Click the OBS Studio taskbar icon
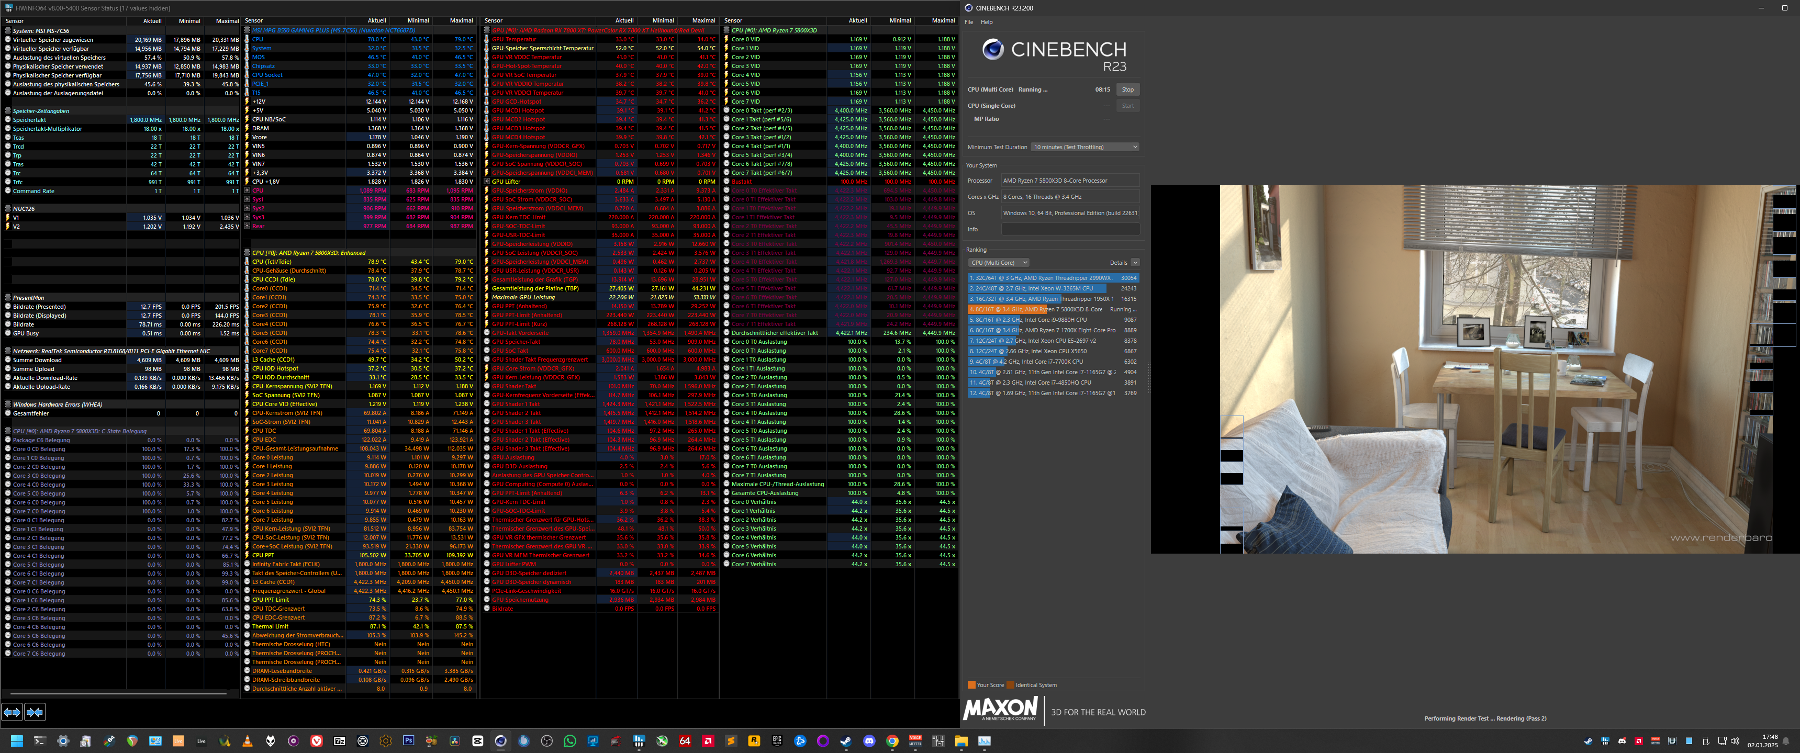The width and height of the screenshot is (1800, 753). [546, 741]
